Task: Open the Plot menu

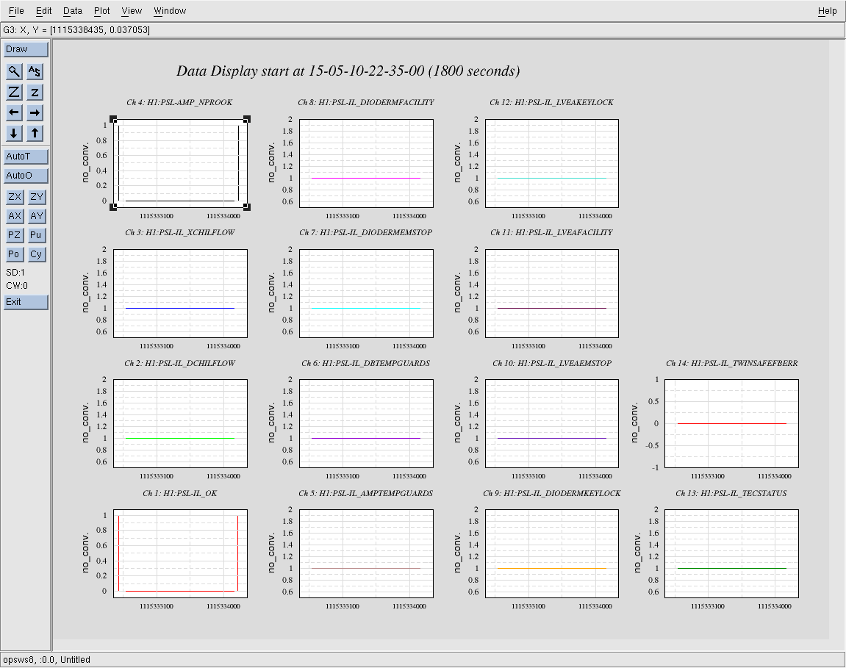Action: pos(101,11)
